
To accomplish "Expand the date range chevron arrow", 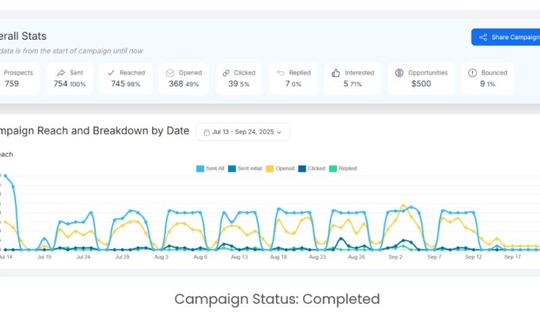I will click(x=279, y=132).
